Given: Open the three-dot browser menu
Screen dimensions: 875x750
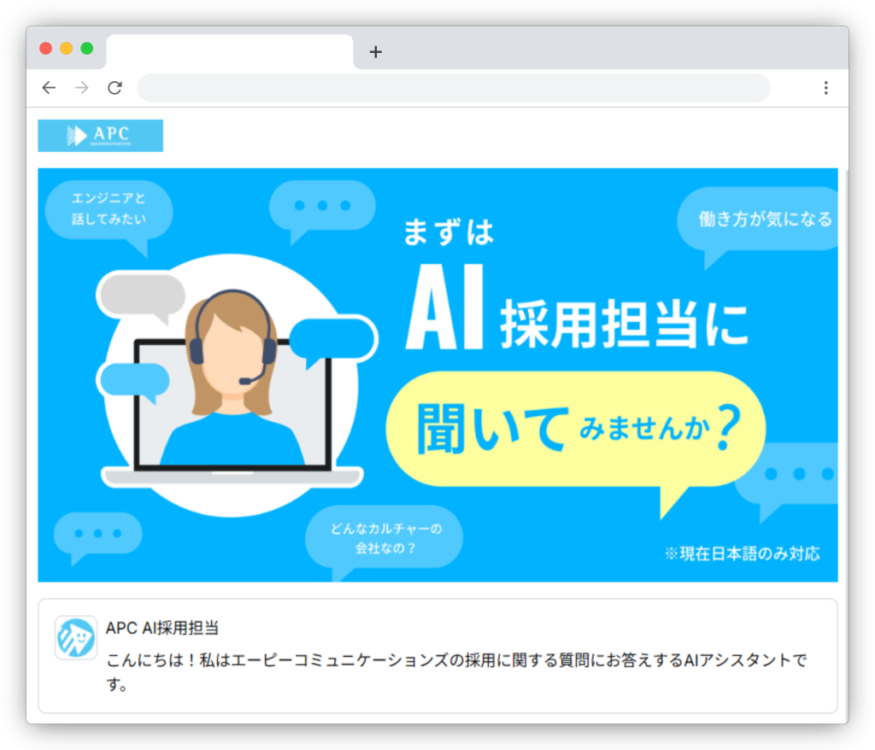Looking at the screenshot, I should pos(826,88).
